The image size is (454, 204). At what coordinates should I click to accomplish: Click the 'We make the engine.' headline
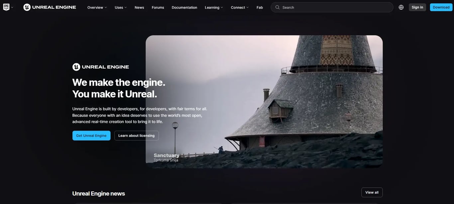coord(119,82)
